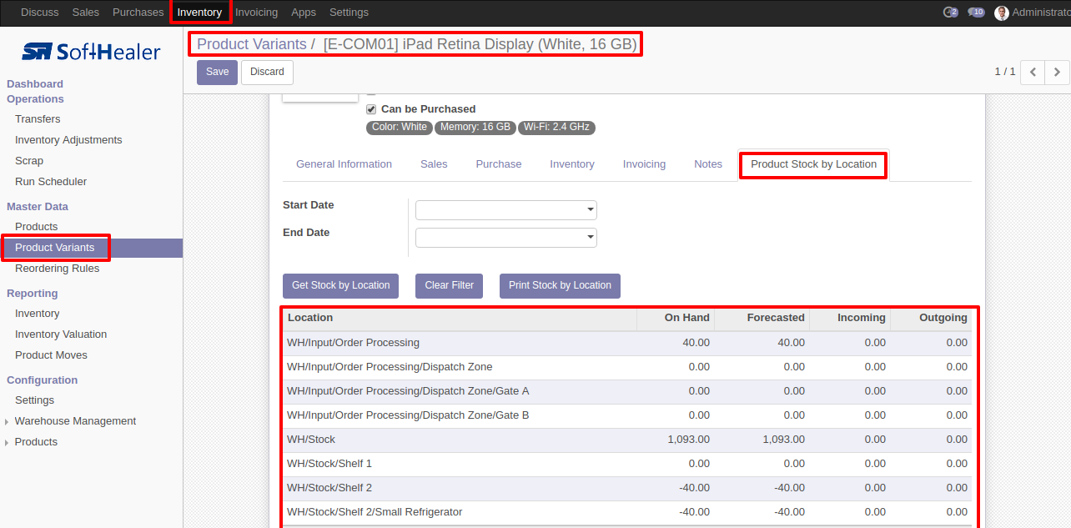Select the Dispatch Zone/Gate A row
The height and width of the screenshot is (528, 1071).
[x=627, y=391]
